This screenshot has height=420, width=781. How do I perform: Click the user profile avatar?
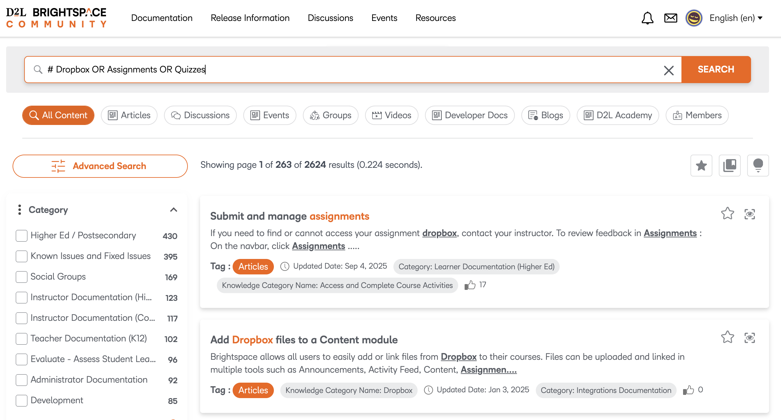click(694, 18)
